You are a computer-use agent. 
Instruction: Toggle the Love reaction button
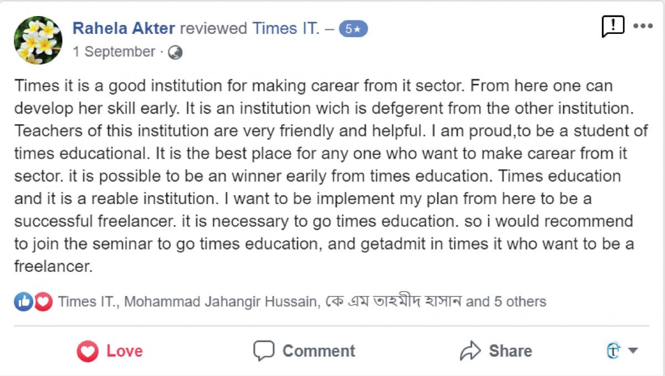point(110,351)
